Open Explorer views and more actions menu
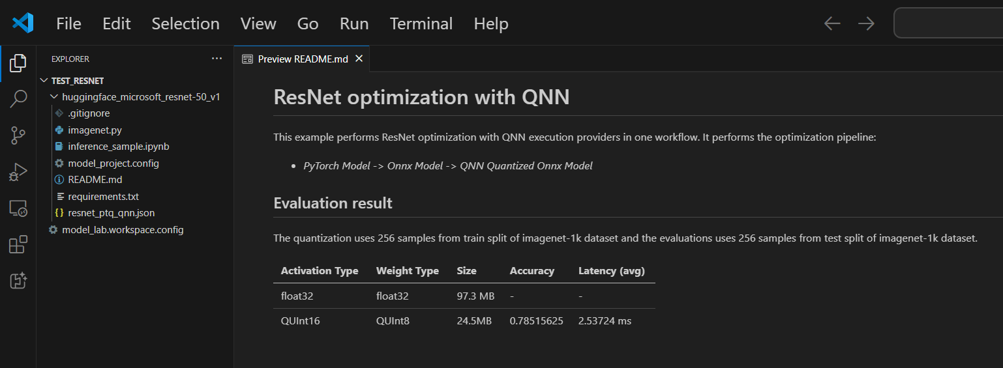The image size is (1003, 368). click(x=217, y=59)
